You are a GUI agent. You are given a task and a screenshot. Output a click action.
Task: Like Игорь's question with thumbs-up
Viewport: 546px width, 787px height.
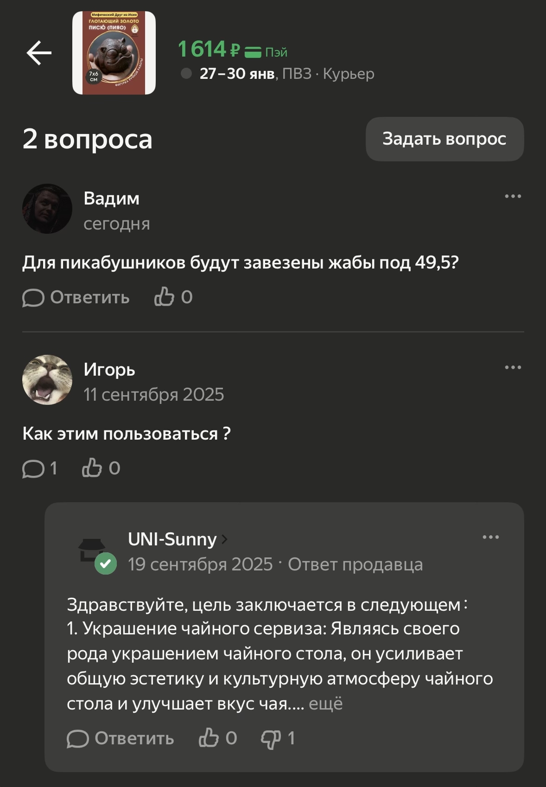click(x=92, y=468)
